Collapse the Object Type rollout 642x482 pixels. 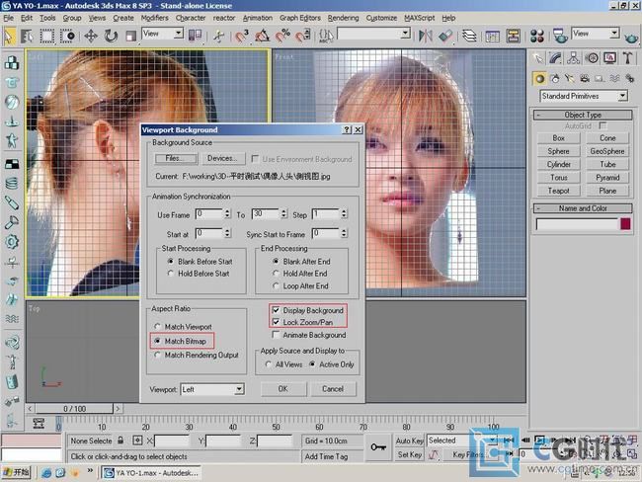click(x=583, y=116)
